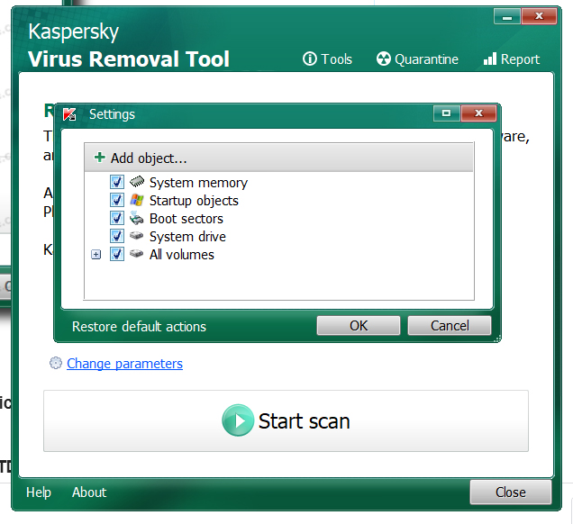Open the Report section
The height and width of the screenshot is (524, 573).
pos(511,59)
